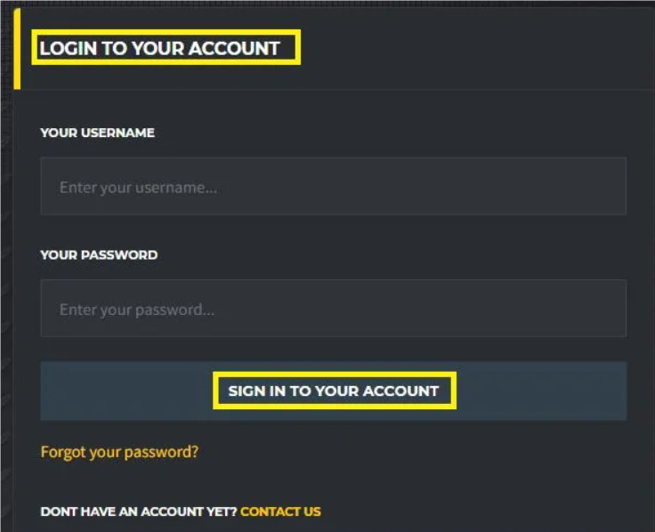Click the Your Username label

click(97, 133)
